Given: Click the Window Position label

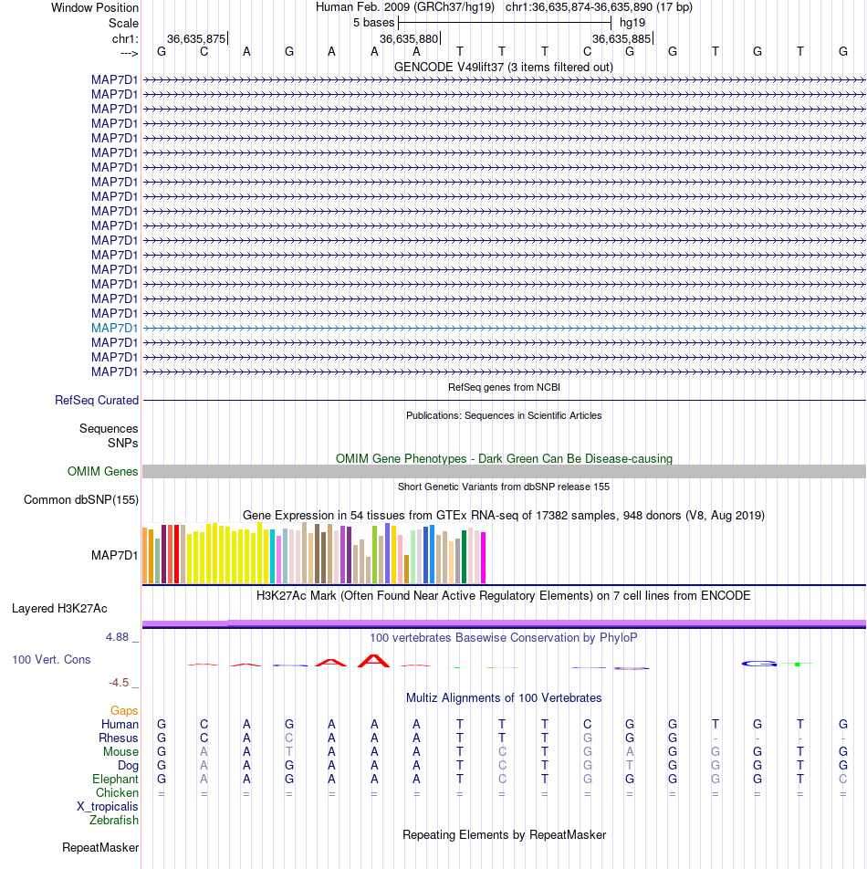Looking at the screenshot, I should tap(95, 7).
